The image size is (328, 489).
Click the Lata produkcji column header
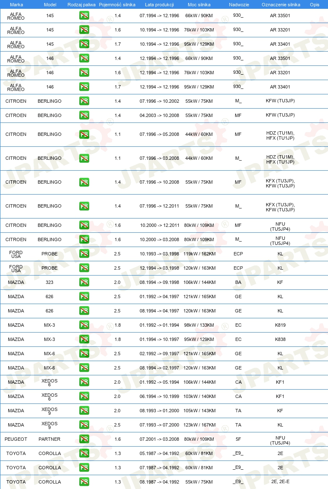click(159, 5)
